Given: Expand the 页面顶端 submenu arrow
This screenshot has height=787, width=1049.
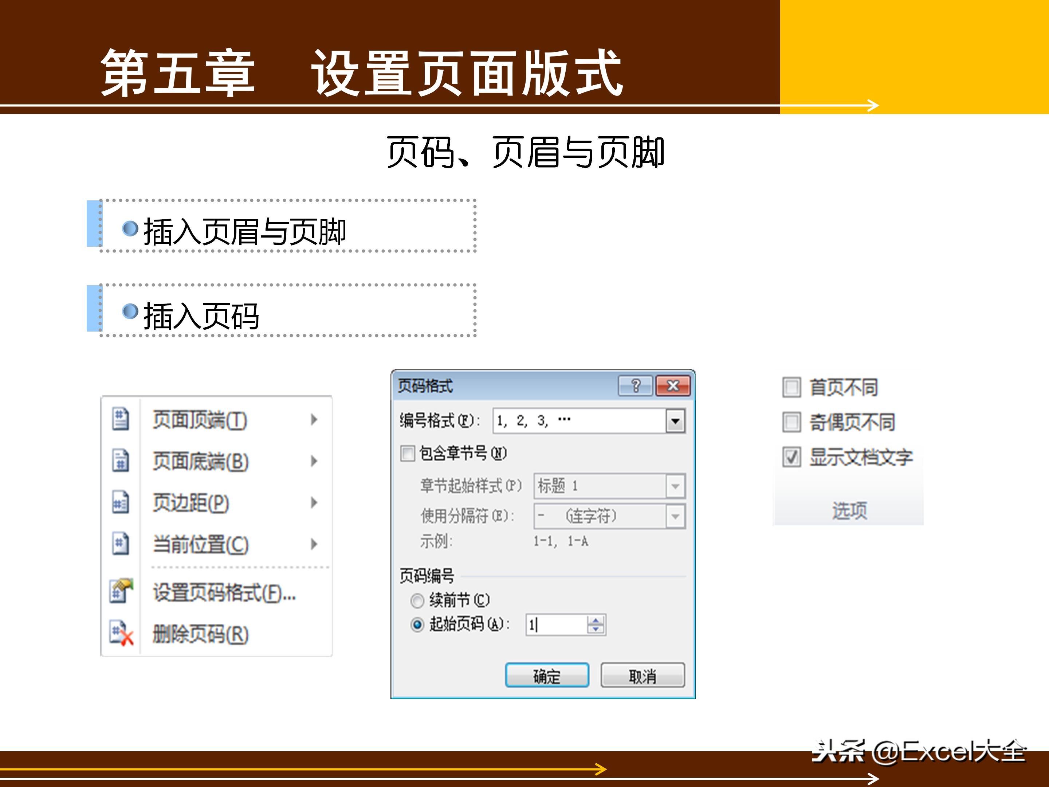Looking at the screenshot, I should click(x=314, y=419).
